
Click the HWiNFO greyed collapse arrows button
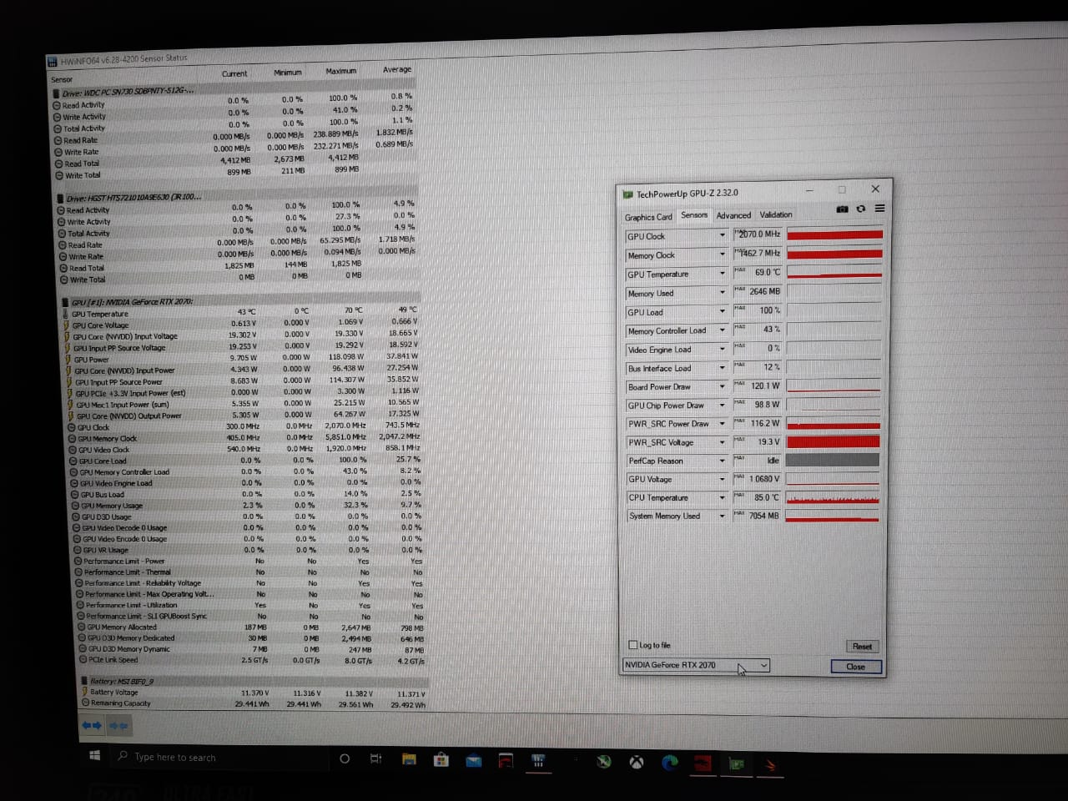tap(119, 726)
